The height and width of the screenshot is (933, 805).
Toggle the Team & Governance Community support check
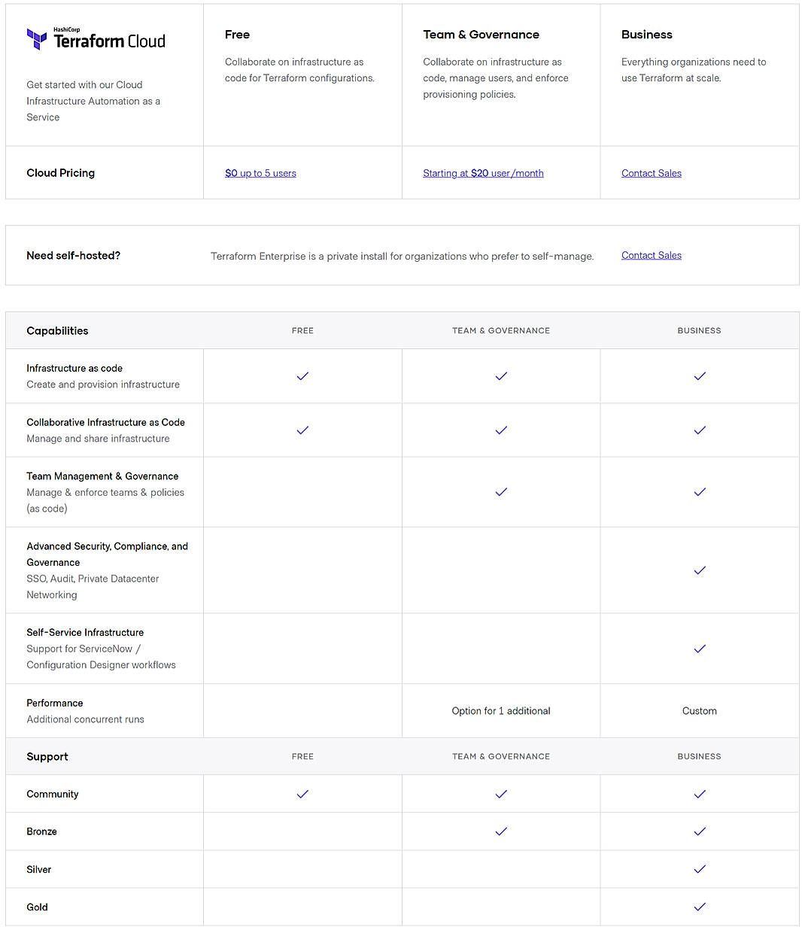(x=501, y=794)
